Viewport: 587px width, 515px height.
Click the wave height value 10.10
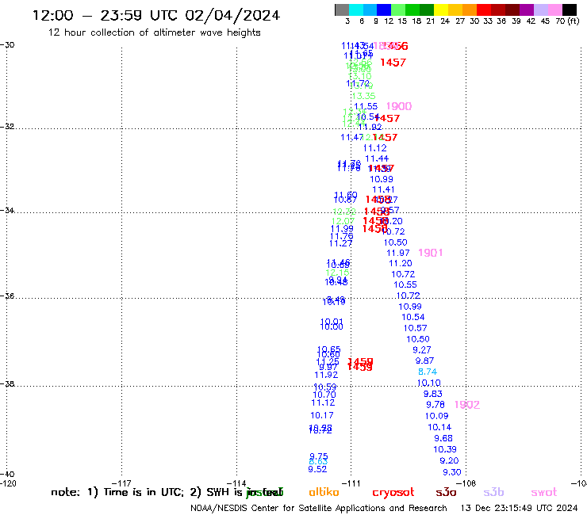[x=428, y=383]
